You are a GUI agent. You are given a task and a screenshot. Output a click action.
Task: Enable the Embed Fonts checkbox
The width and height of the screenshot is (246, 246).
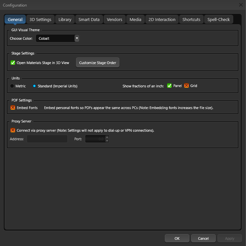13,108
